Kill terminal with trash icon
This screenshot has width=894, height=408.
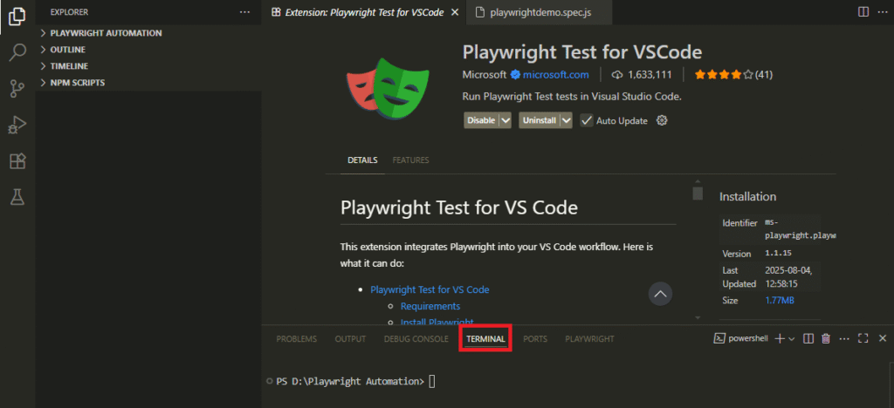(x=826, y=338)
